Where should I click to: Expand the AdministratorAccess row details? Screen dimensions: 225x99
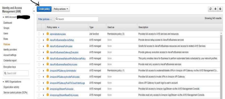(43, 34)
